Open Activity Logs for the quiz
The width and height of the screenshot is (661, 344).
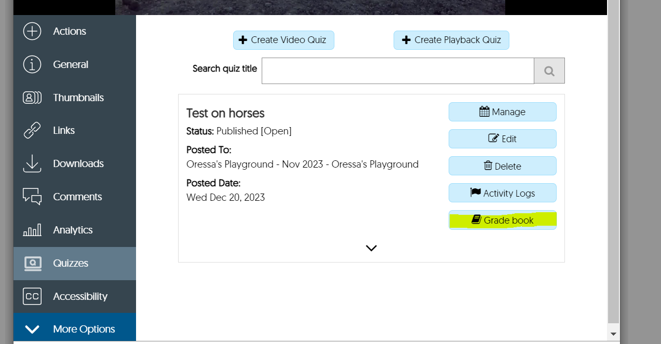pos(503,193)
